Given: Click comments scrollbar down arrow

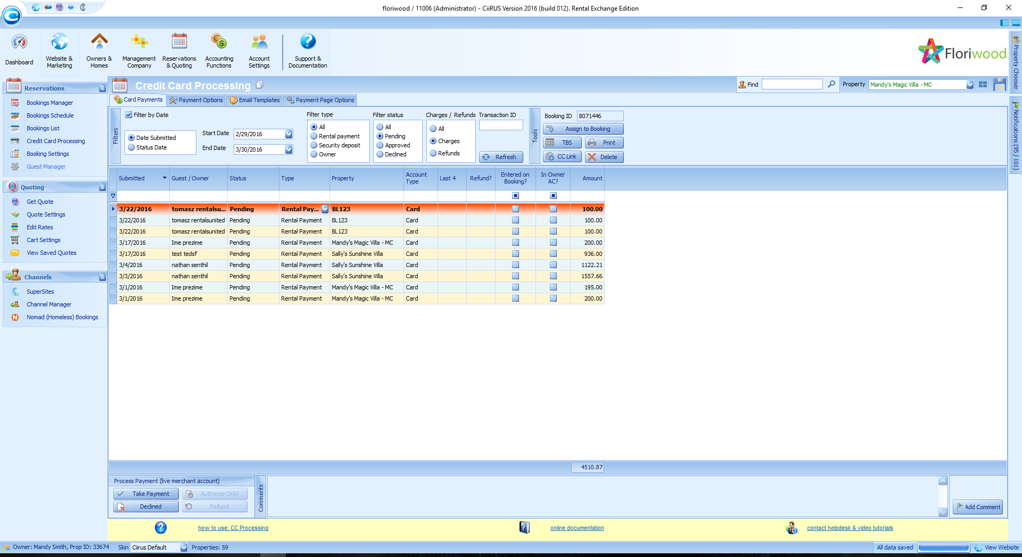Looking at the screenshot, I should [x=943, y=512].
